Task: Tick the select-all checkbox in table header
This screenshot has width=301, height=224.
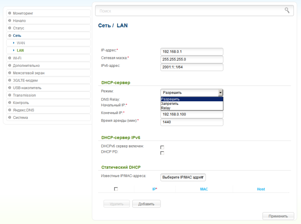Action: (x=116, y=189)
